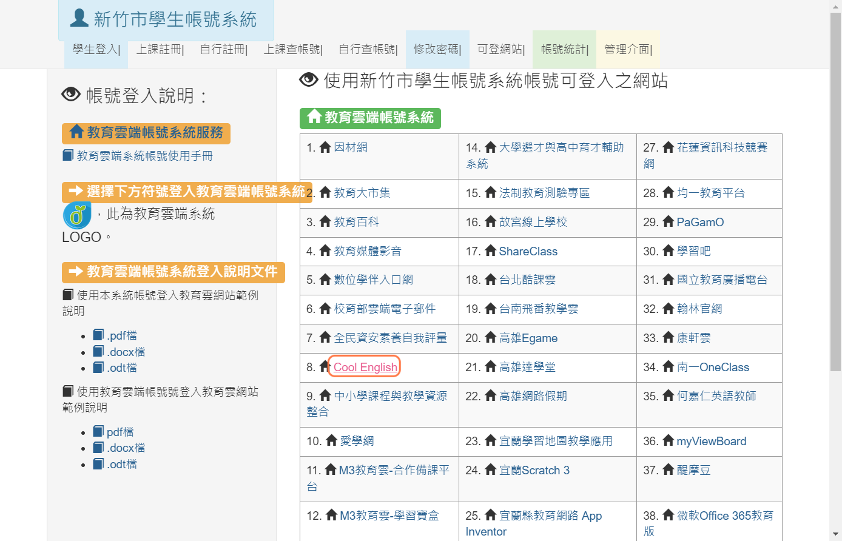The image size is (842, 541).
Task: Open Cool English link
Action: point(365,367)
